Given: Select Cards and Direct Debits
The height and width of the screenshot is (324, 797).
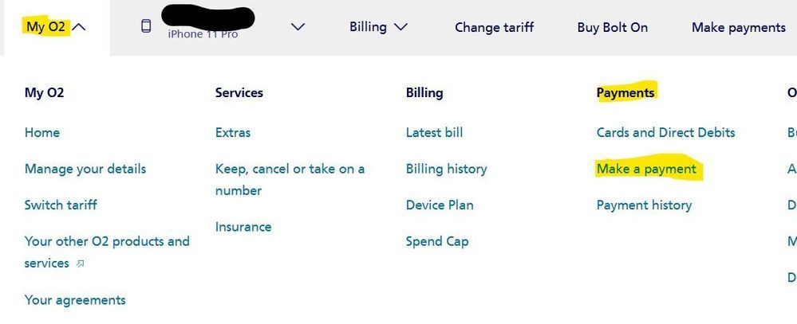Looking at the screenshot, I should tap(665, 132).
